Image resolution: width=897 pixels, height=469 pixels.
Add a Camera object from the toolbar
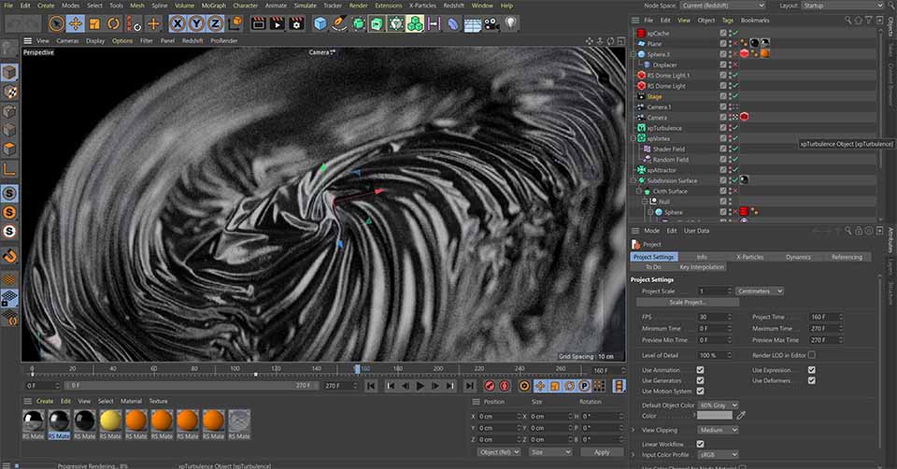491,23
